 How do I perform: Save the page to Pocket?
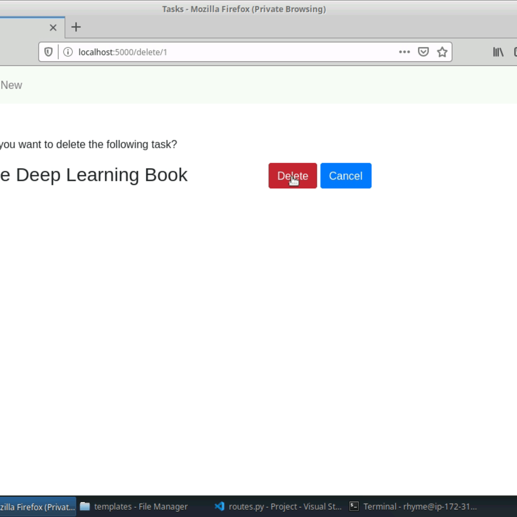[424, 52]
